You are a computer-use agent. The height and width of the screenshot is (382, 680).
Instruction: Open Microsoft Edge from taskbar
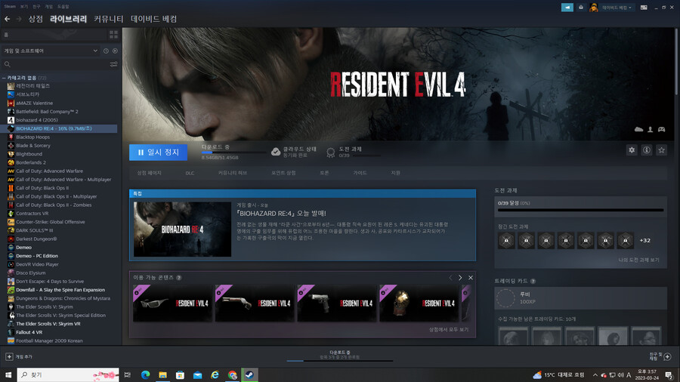(x=145, y=374)
